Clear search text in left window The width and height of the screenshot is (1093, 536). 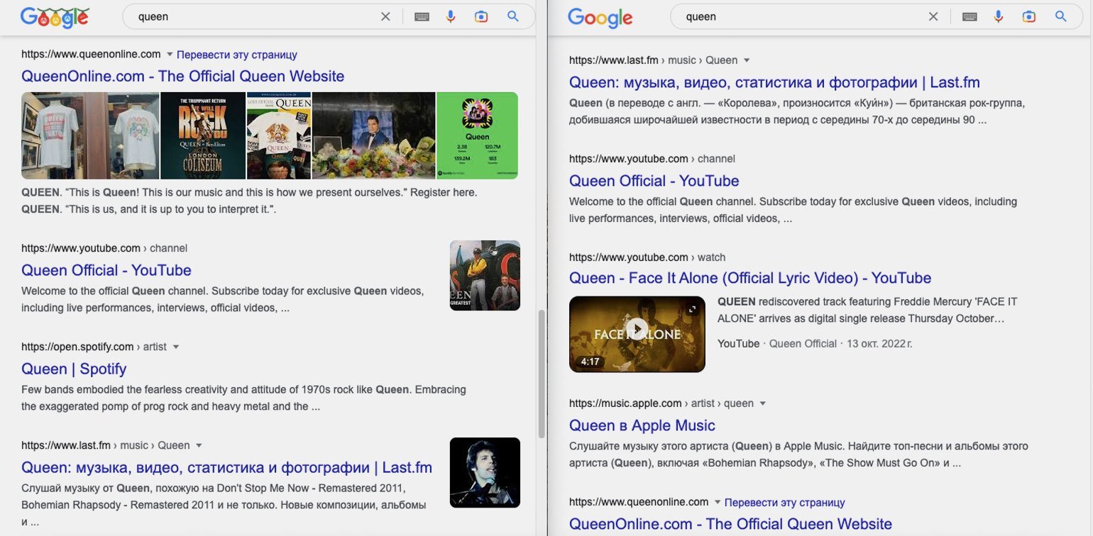point(385,16)
